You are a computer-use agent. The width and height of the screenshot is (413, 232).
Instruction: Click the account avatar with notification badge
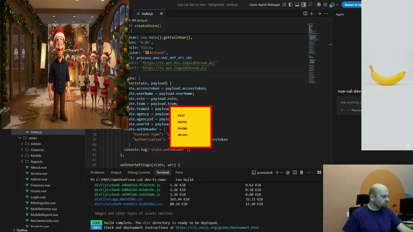coord(332,5)
